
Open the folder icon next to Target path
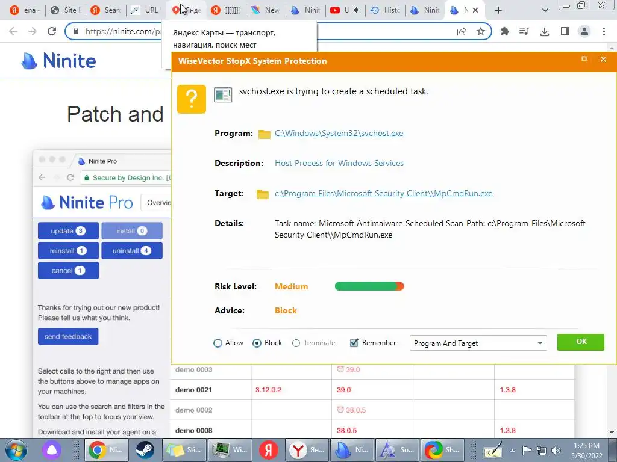click(x=263, y=194)
